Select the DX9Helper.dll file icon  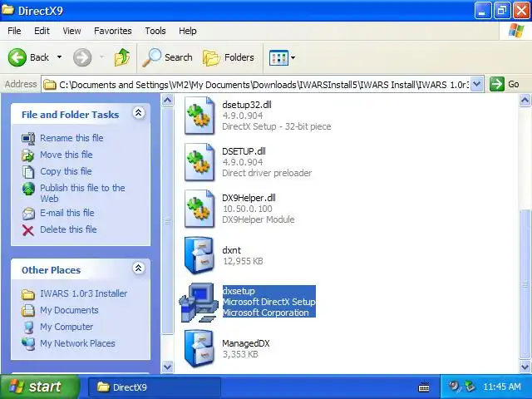[199, 209]
